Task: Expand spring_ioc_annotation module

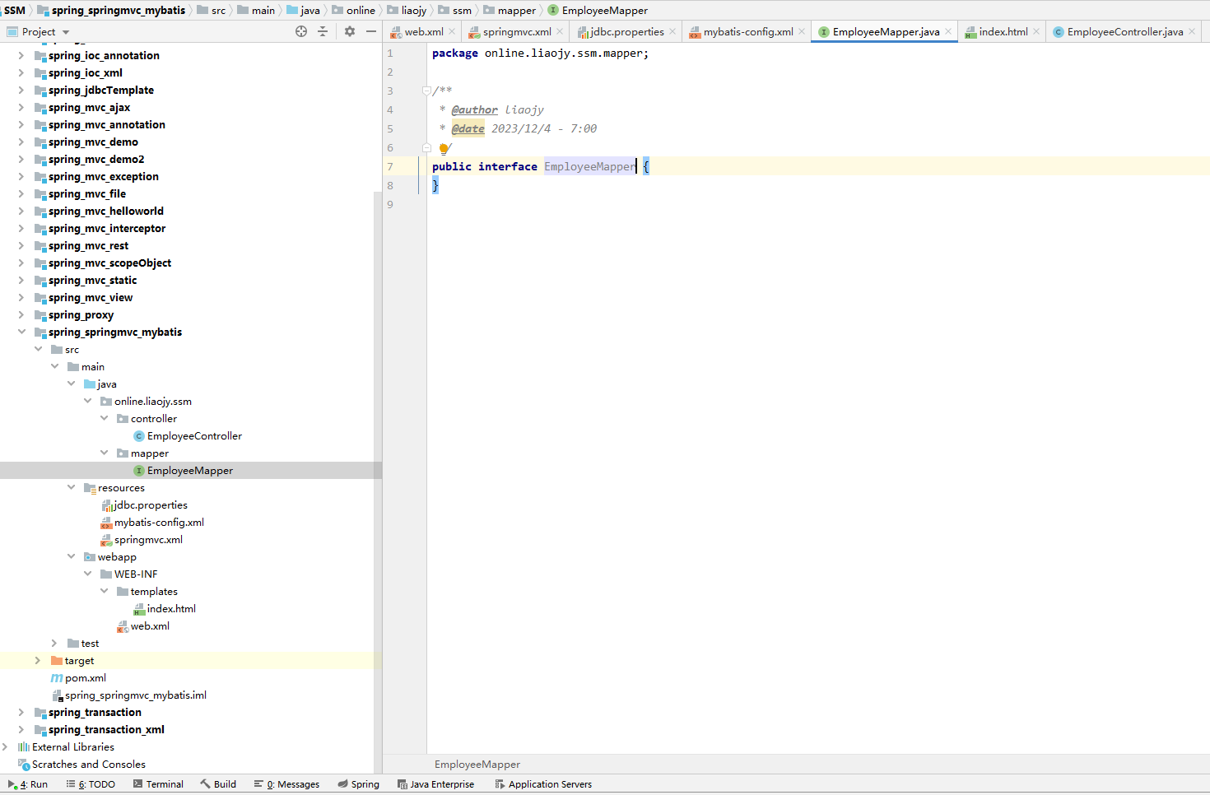Action: tap(21, 55)
